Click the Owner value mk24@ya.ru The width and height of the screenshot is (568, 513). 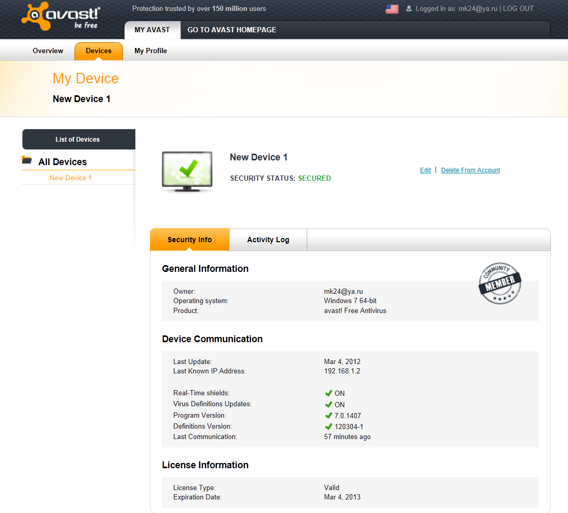click(x=344, y=291)
